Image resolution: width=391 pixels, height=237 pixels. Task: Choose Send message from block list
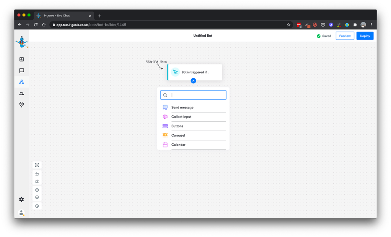click(x=182, y=108)
